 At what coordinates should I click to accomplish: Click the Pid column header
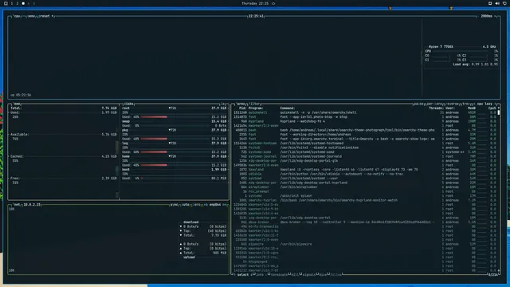pos(242,108)
